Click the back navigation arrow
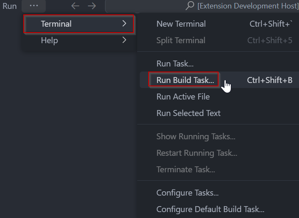Screen dimensions: 299x218 tap(75, 6)
